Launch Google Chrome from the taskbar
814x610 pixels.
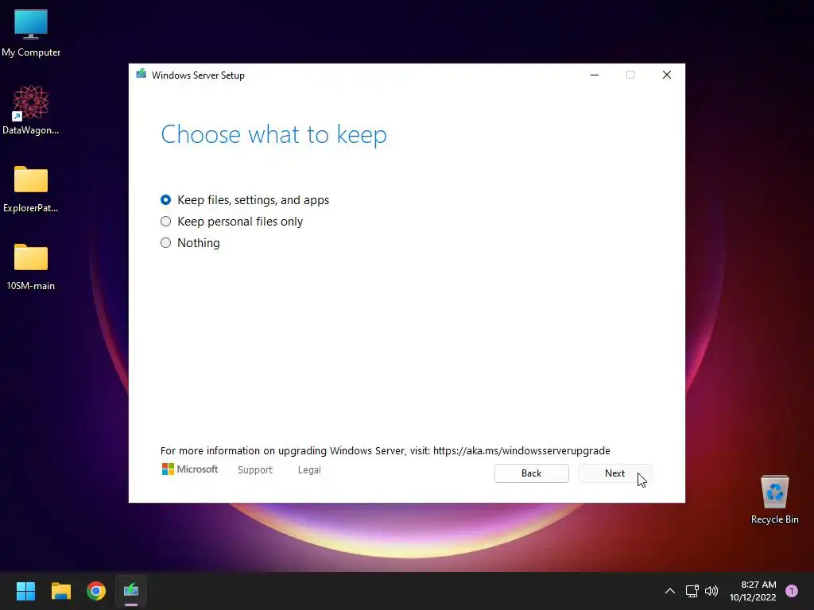pos(96,591)
